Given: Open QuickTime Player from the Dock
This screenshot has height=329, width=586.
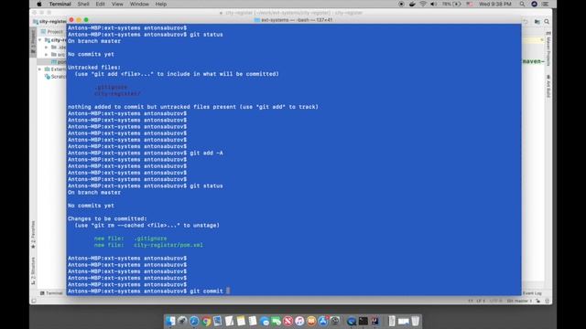Looking at the screenshot, I should coord(352,321).
